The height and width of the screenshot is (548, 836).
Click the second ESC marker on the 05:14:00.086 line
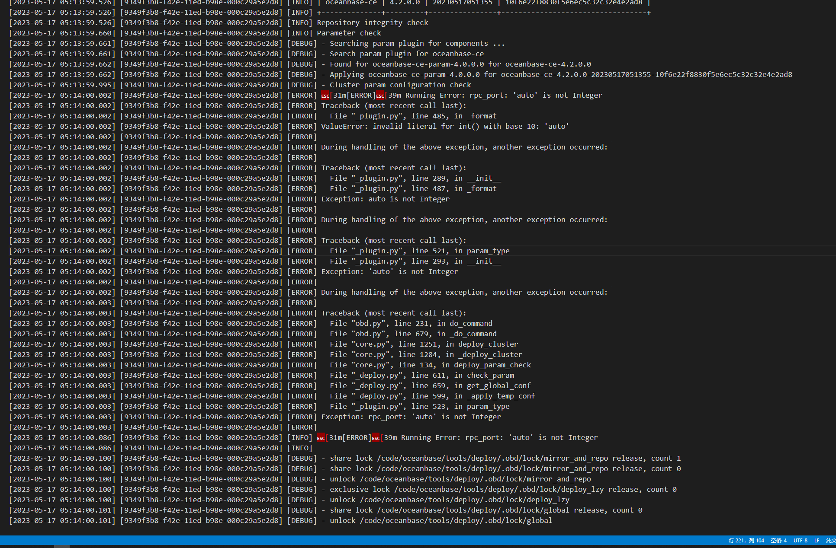click(376, 438)
